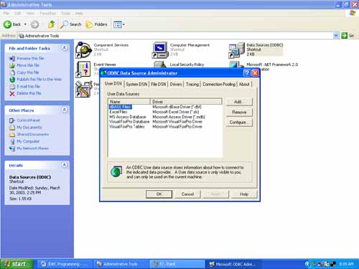This screenshot has width=359, height=269.
Task: Click the Configure button
Action: [239, 123]
